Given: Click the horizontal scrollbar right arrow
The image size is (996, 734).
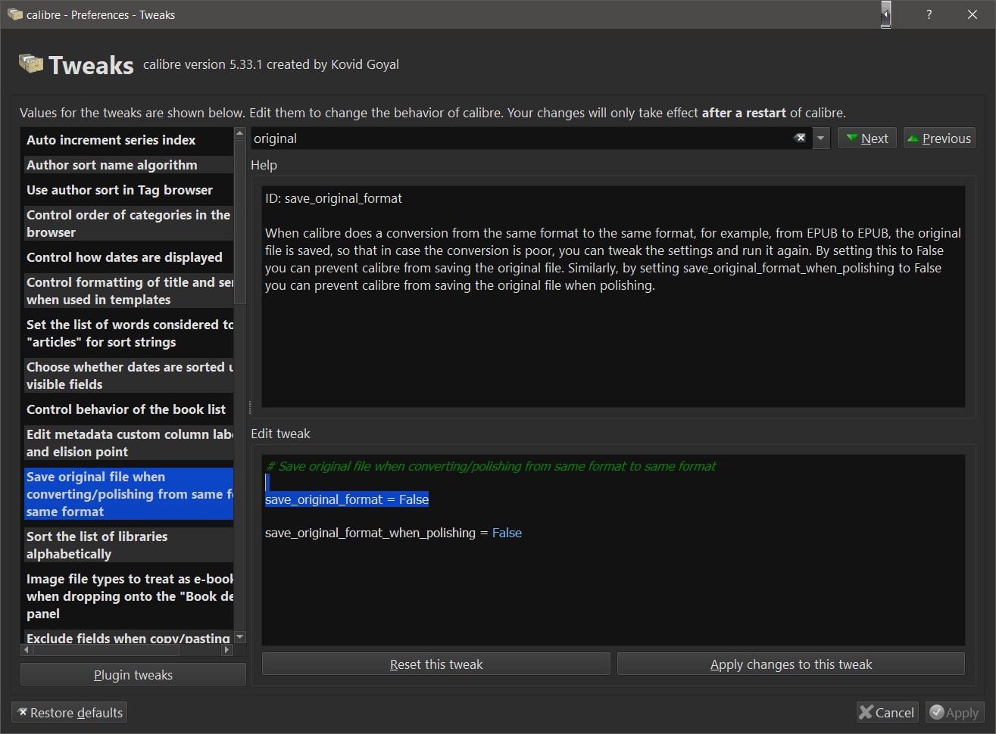Looking at the screenshot, I should point(226,650).
